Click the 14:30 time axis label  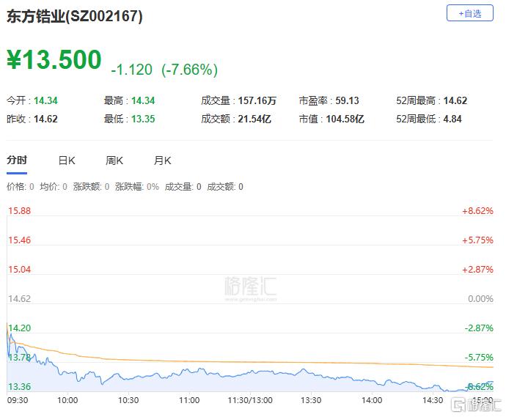(x=433, y=401)
